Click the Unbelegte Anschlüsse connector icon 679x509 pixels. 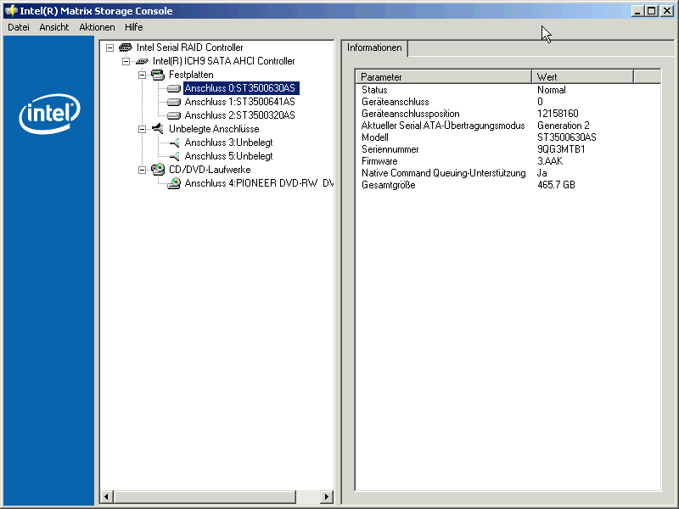tap(158, 129)
